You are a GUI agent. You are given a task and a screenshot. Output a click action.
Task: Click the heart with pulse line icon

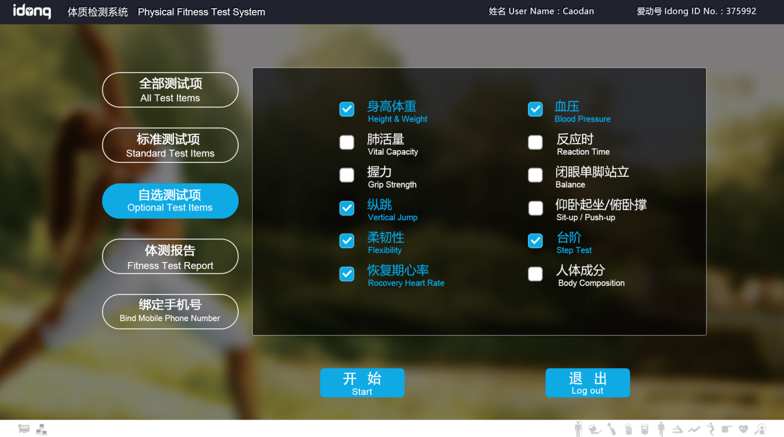click(x=743, y=429)
